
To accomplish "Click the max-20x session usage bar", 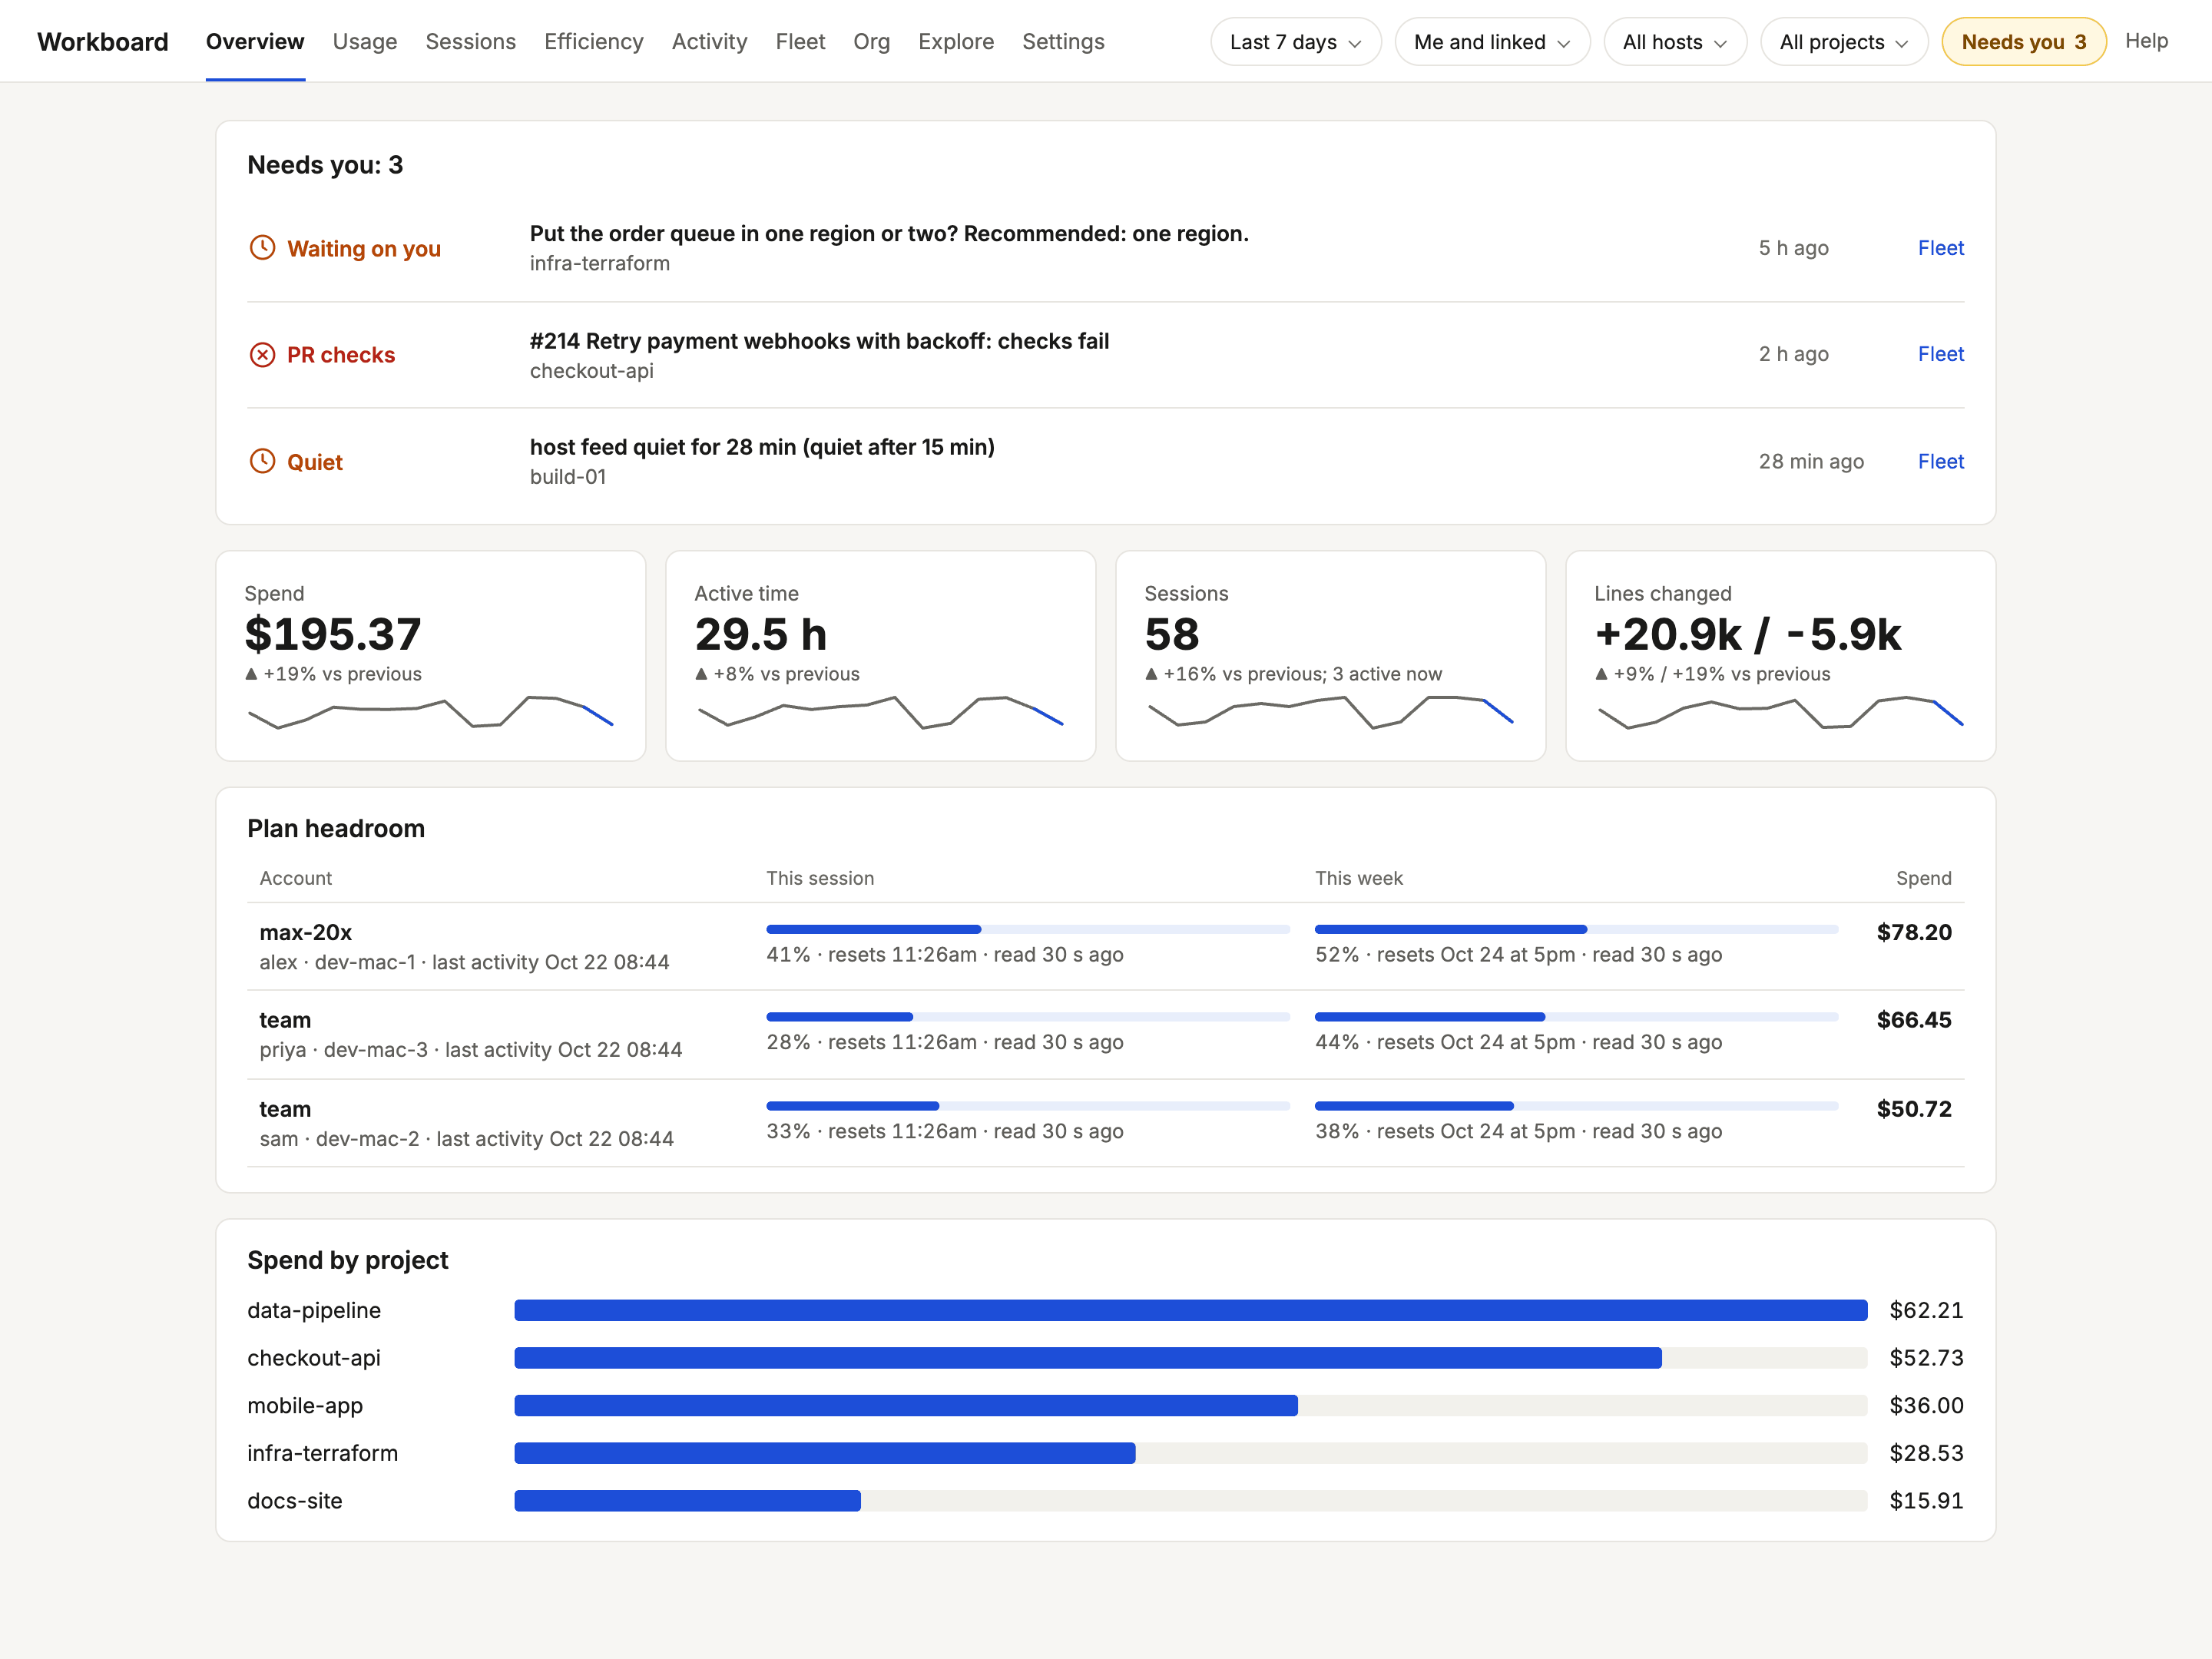I will coord(1028,929).
